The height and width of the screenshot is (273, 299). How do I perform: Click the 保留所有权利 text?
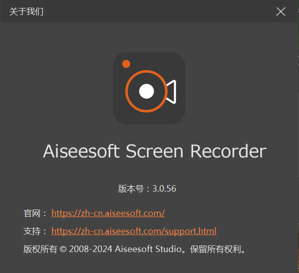[216, 249]
